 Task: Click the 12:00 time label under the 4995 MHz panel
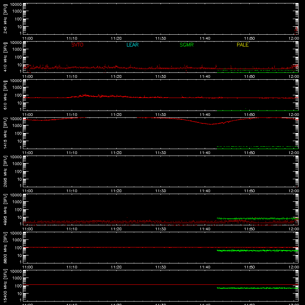[x=294, y=229]
